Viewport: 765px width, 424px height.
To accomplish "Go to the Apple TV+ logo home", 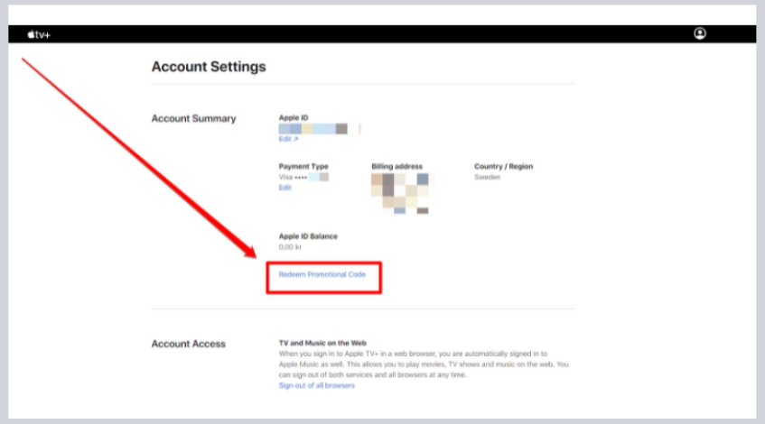I will [39, 34].
